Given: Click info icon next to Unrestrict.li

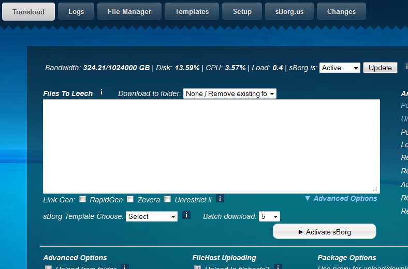Looking at the screenshot, I should [x=220, y=199].
